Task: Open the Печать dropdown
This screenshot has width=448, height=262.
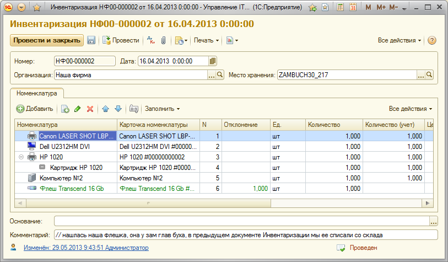Action: pyautogui.click(x=206, y=40)
